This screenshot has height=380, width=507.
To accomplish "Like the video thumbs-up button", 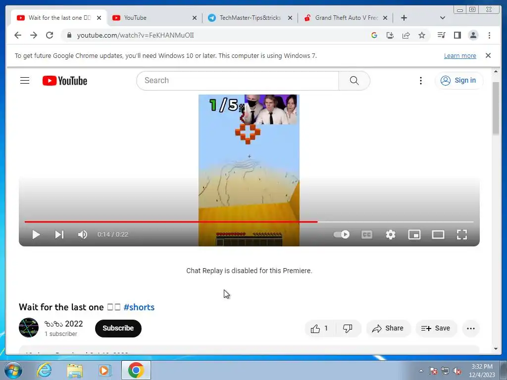I will 320,329.
